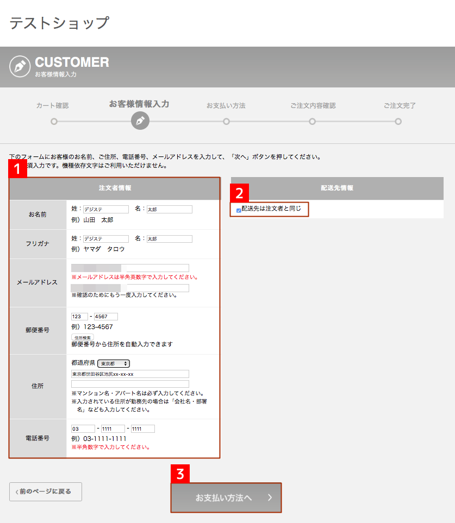Click the カート確認 step label
Viewport: 455px width, 523px height.
pyautogui.click(x=52, y=106)
